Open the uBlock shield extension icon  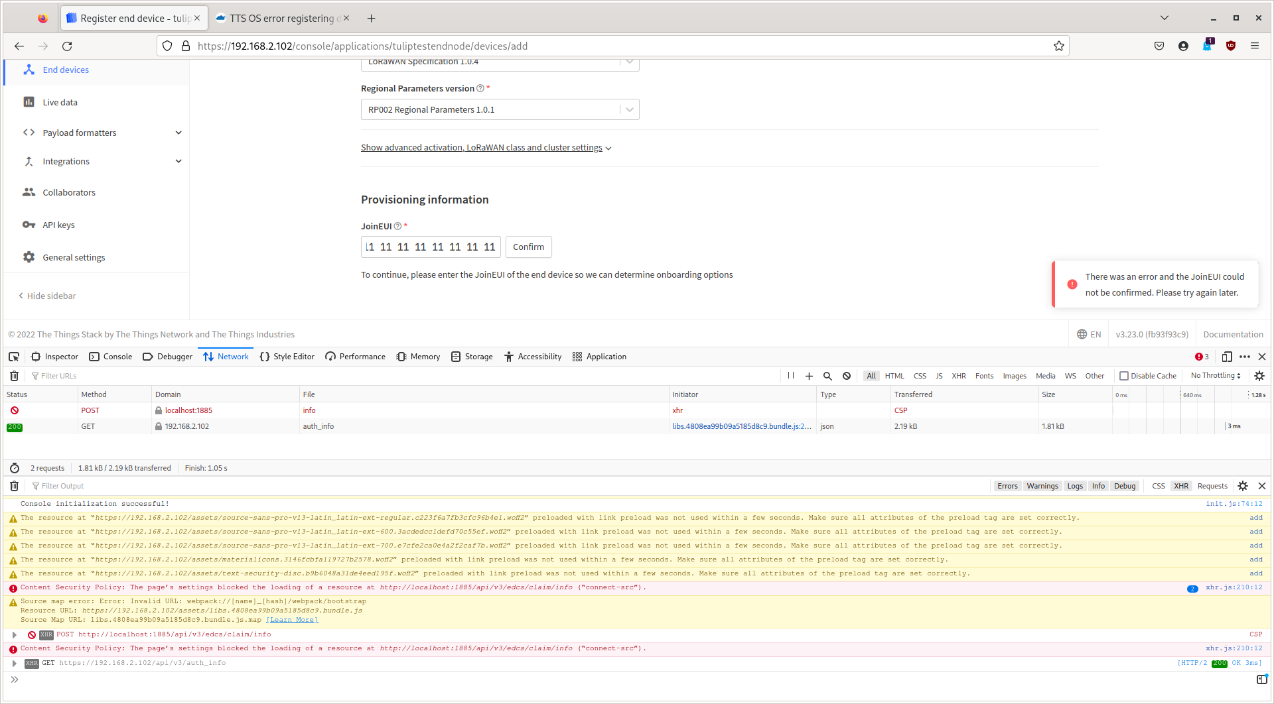[x=1230, y=46]
